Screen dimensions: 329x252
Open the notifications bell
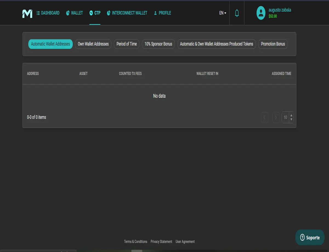point(237,13)
